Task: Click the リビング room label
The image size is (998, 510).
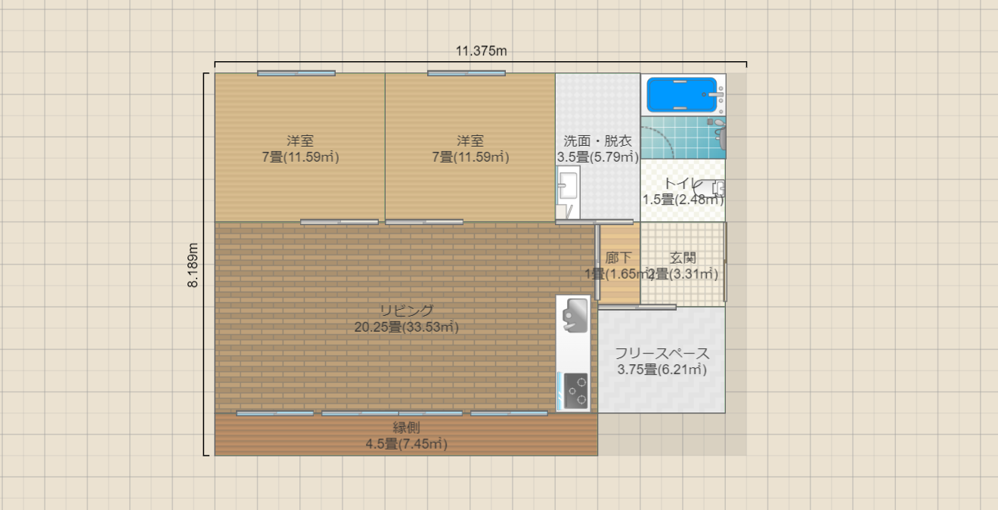Action: 407,319
